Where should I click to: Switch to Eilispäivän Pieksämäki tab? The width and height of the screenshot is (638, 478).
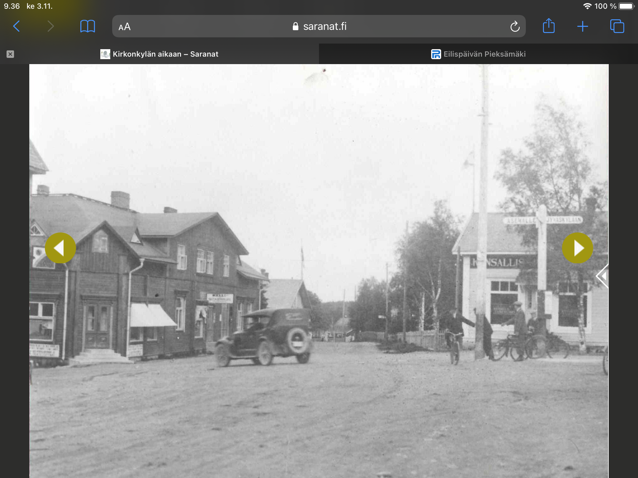478,54
